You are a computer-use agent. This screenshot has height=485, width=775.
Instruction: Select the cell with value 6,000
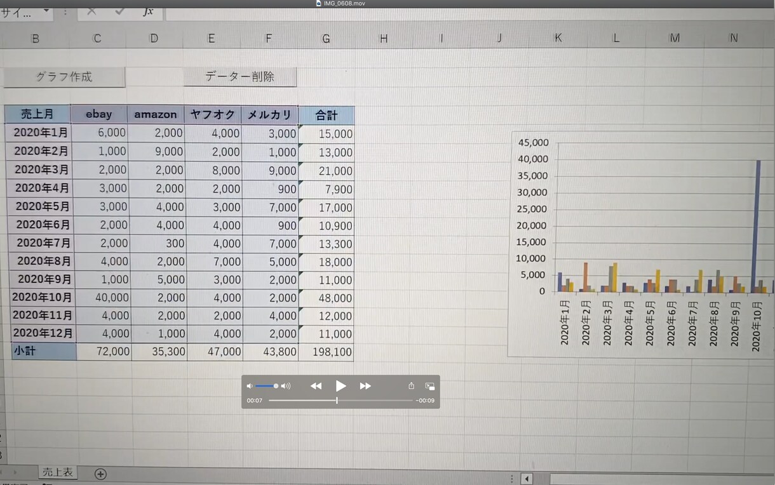click(99, 133)
